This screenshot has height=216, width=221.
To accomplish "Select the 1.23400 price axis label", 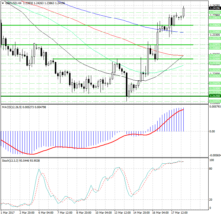I will [214, 32].
